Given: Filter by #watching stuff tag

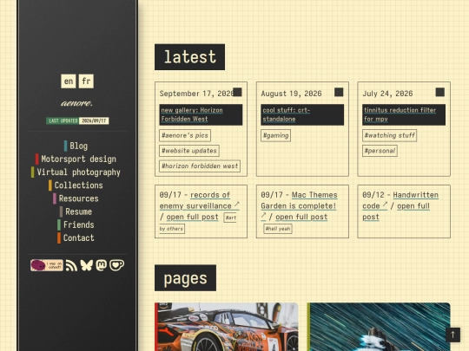Looking at the screenshot, I should pos(389,135).
